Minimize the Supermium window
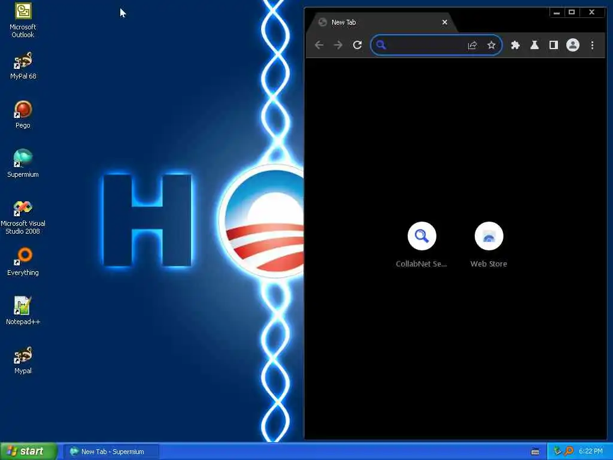Viewport: 613px width, 460px height. (557, 13)
